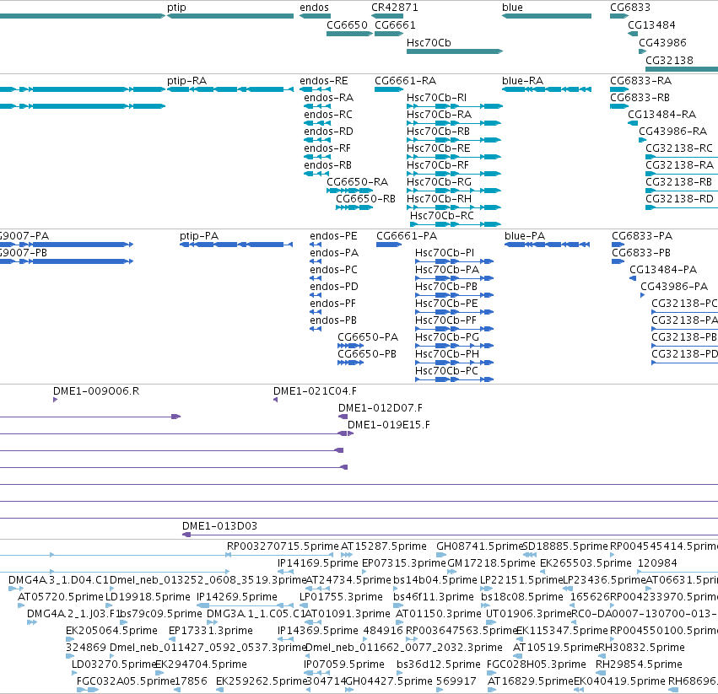This screenshot has height=694, width=718.
Task: Select the ptip-PA protein label
Action: point(199,236)
